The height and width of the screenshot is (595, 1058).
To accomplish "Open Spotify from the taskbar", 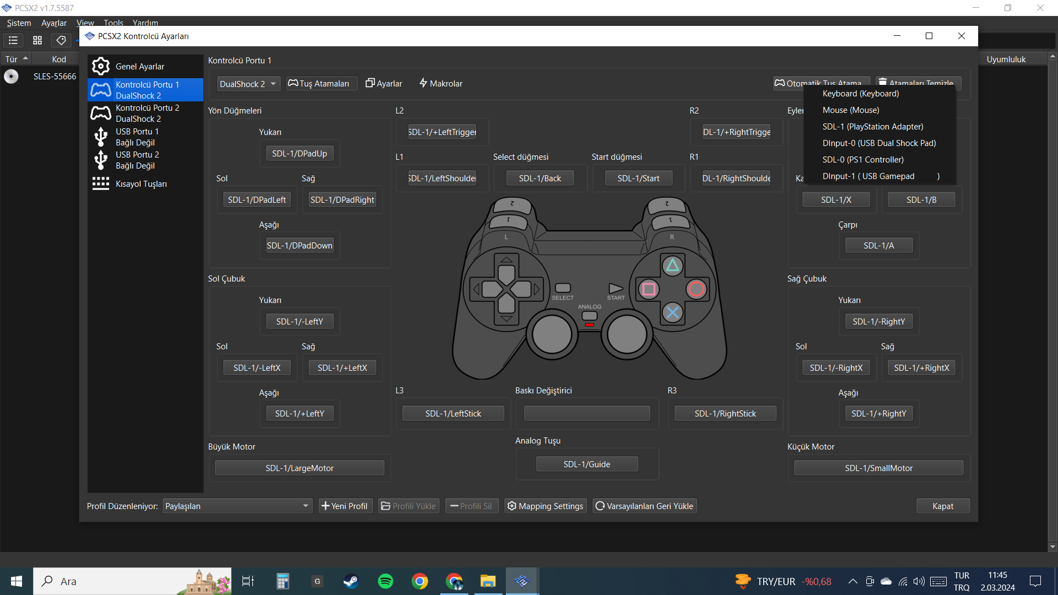I will [x=385, y=581].
